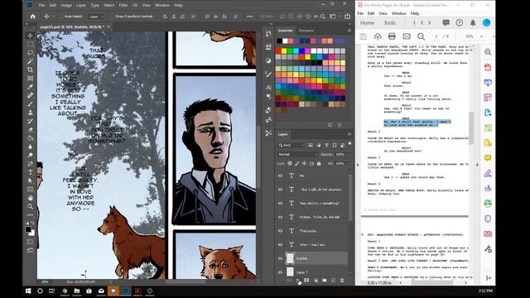The image size is (530, 298).
Task: Click the foreground color swatch
Action: pos(28,229)
